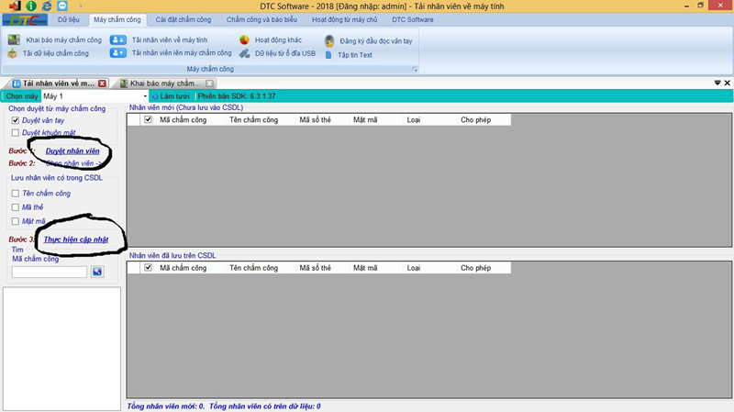Image resolution: width=734 pixels, height=412 pixels.
Task: Open the Chấm công và báo biểu tab
Action: point(261,19)
